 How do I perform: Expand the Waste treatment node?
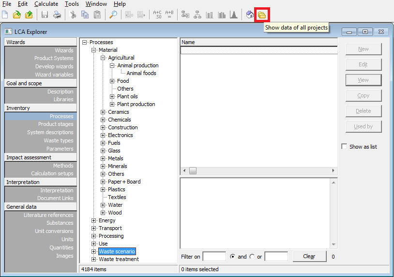[x=94, y=260]
